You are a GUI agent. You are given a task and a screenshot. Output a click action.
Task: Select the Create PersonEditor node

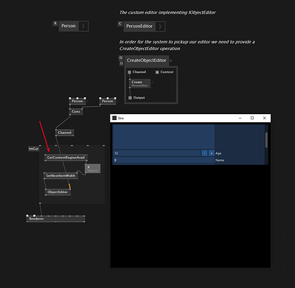(139, 83)
